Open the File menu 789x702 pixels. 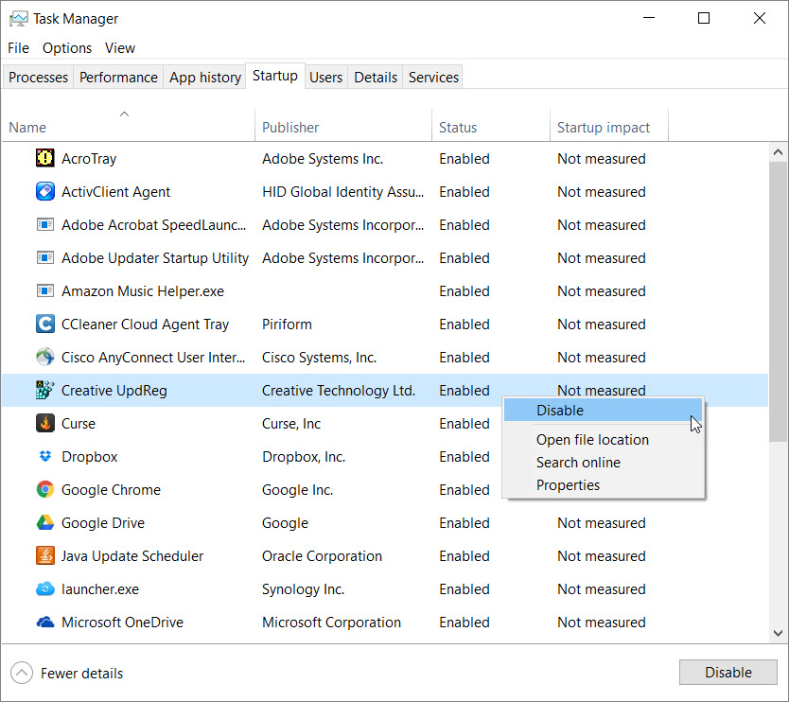[x=19, y=48]
